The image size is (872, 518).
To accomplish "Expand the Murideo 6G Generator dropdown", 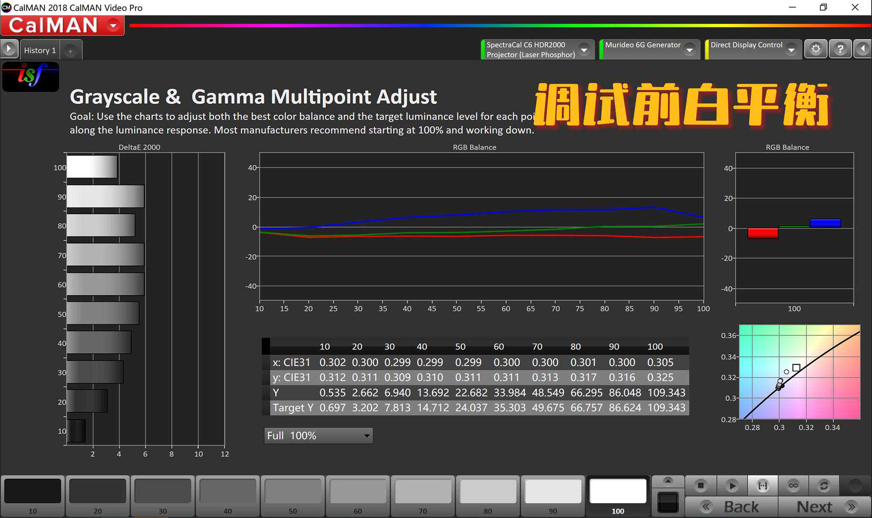I will [x=689, y=50].
